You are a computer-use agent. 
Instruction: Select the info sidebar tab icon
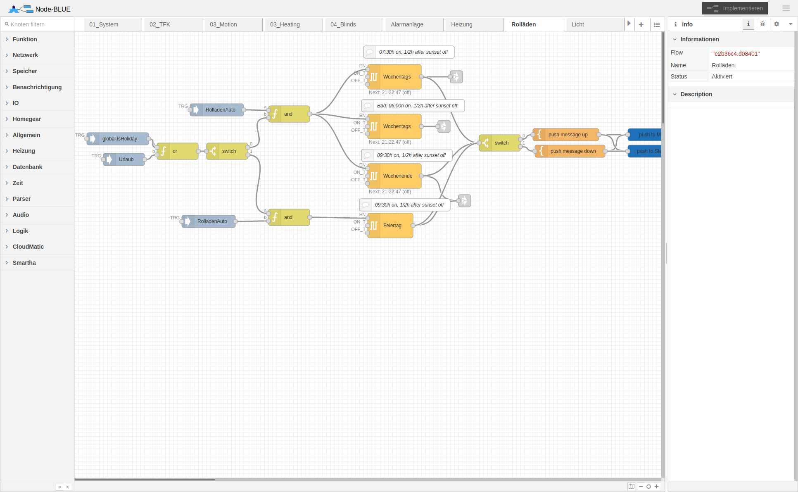pyautogui.click(x=748, y=24)
